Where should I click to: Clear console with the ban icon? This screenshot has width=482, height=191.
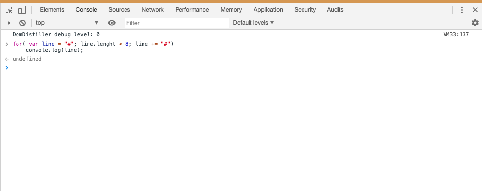[x=22, y=23]
